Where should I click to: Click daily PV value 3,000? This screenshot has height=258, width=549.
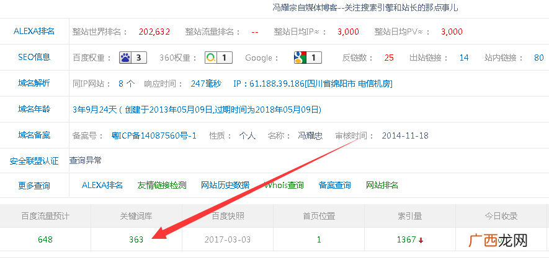tap(452, 32)
